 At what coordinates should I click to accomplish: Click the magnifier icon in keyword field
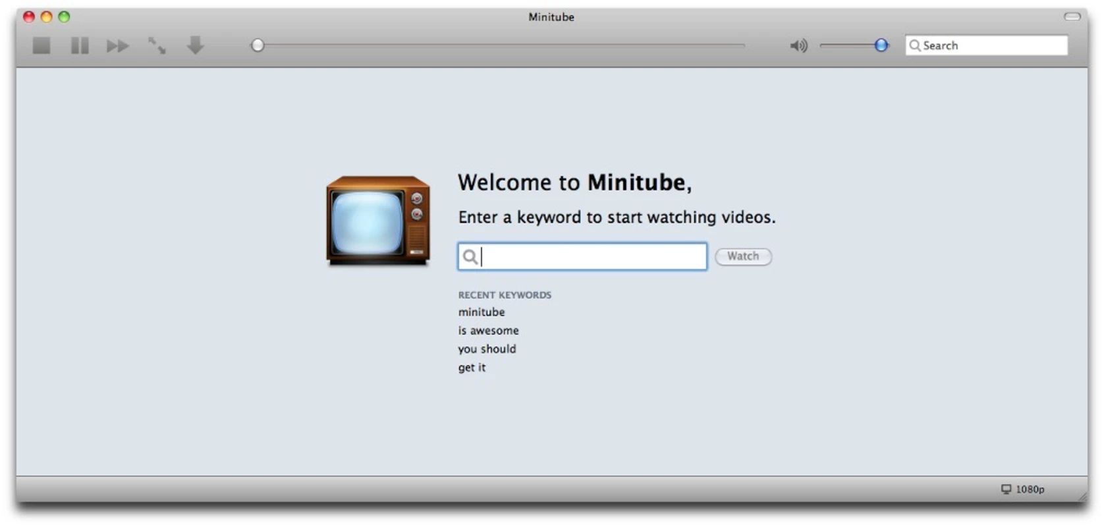(470, 256)
